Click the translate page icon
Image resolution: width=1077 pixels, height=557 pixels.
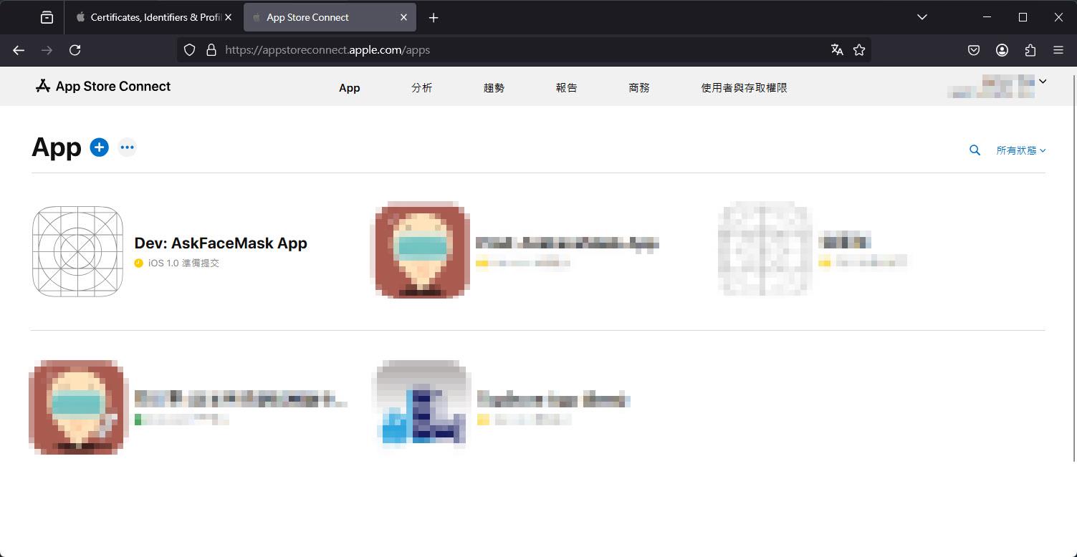[x=837, y=50]
